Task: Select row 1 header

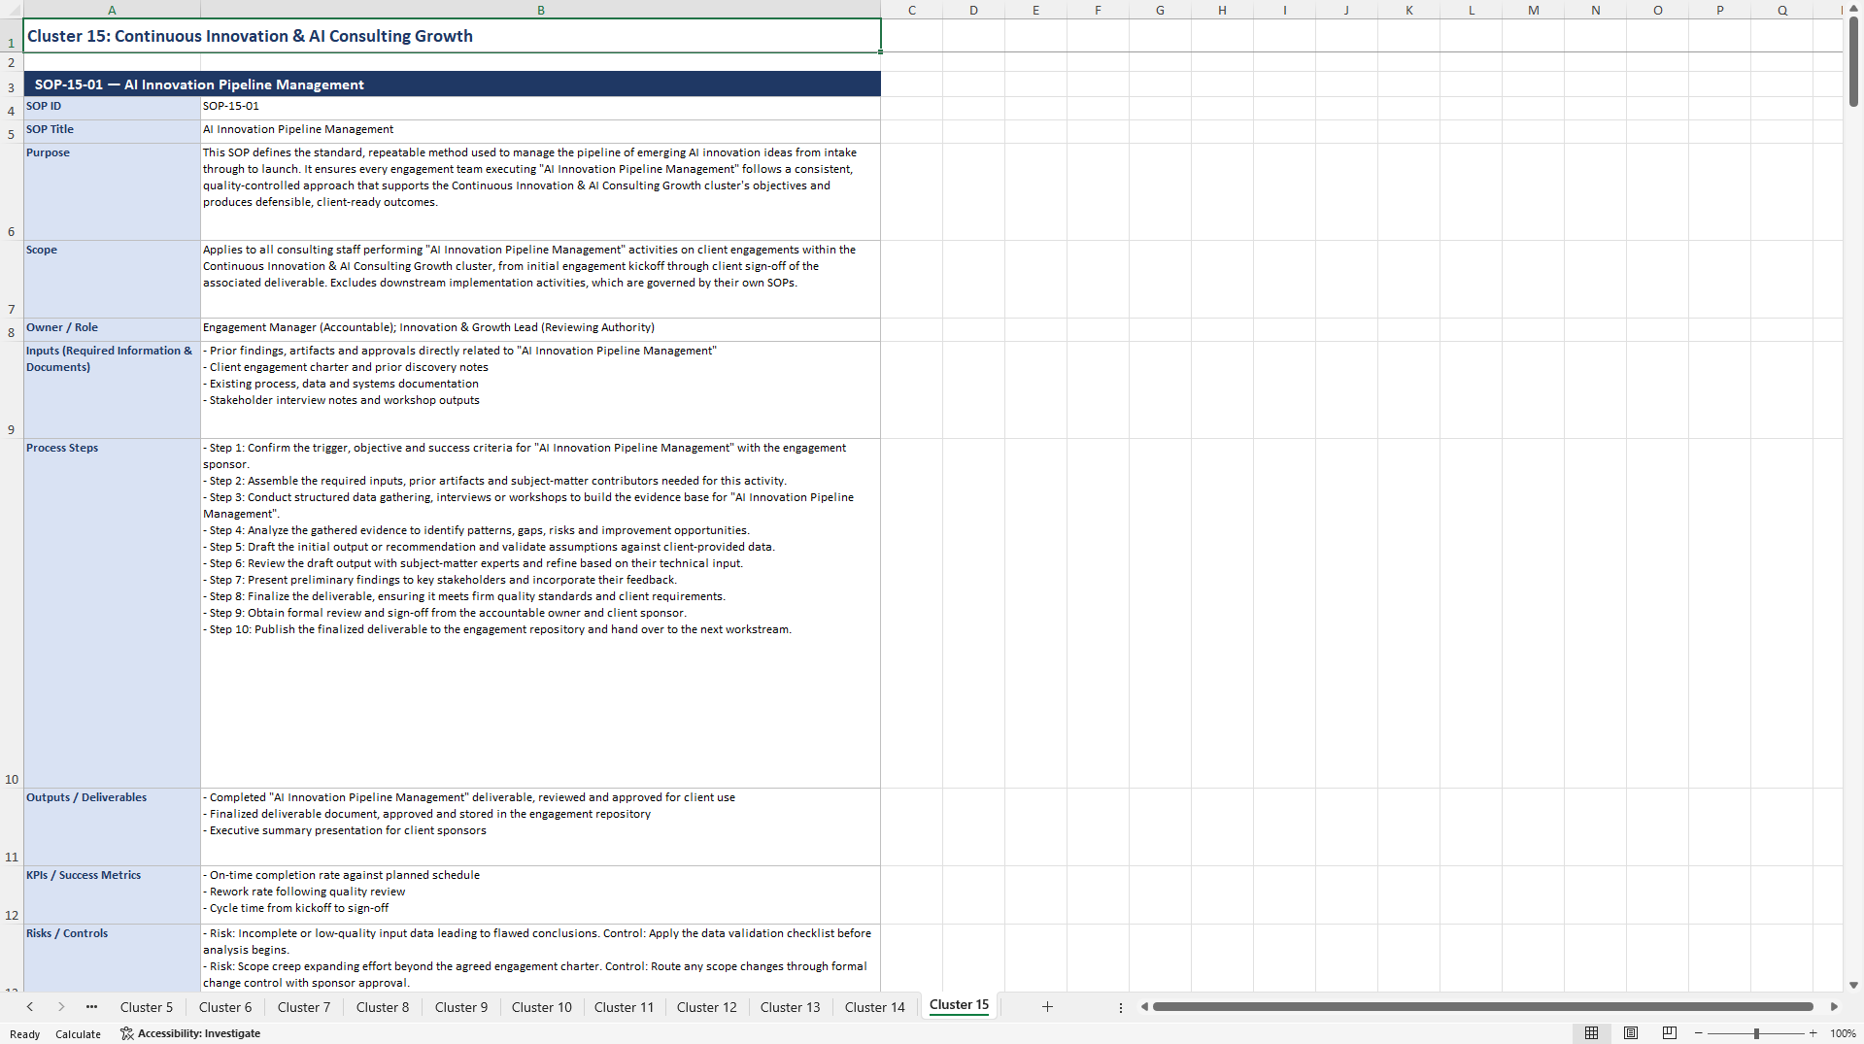Action: click(x=12, y=36)
